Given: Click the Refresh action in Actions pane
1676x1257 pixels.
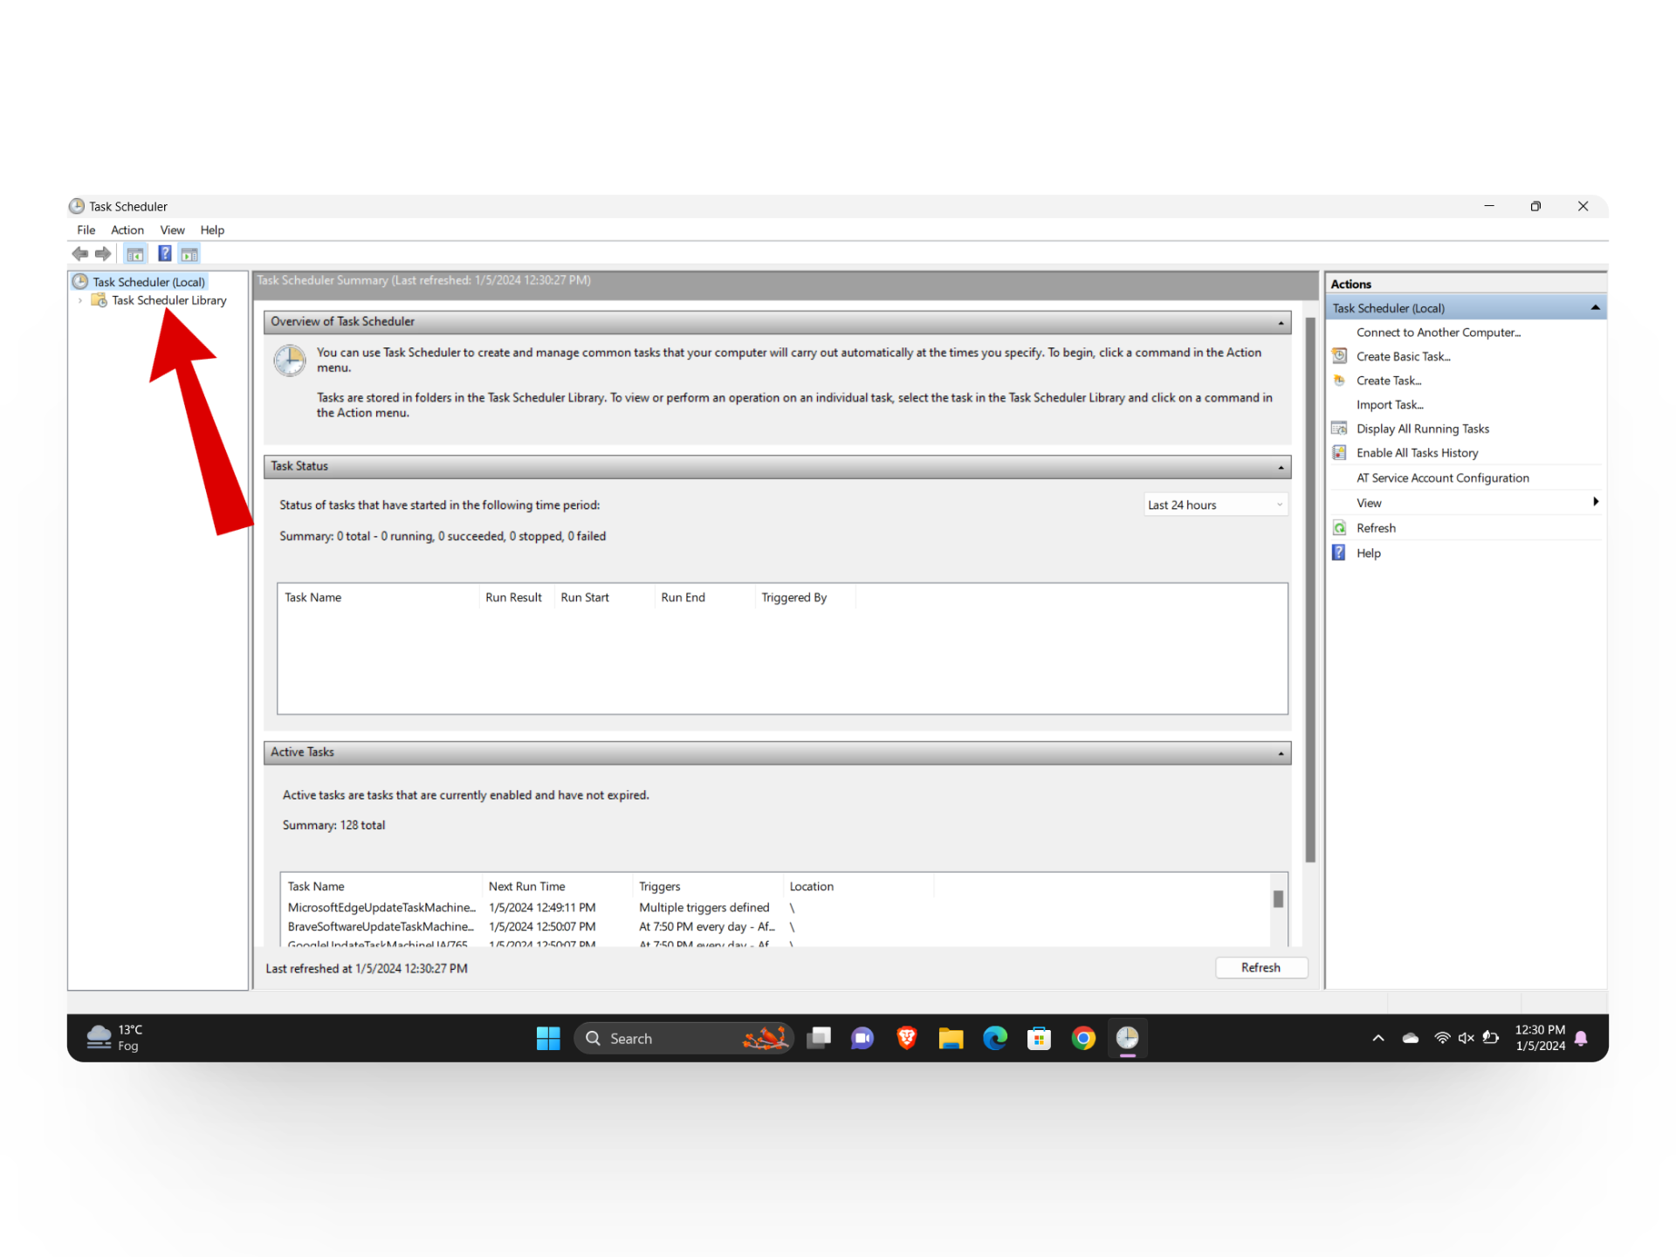Looking at the screenshot, I should (1376, 528).
